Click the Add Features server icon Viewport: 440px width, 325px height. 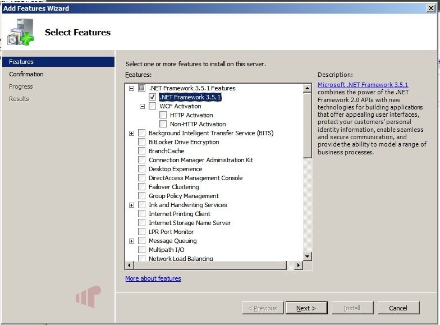[x=20, y=32]
